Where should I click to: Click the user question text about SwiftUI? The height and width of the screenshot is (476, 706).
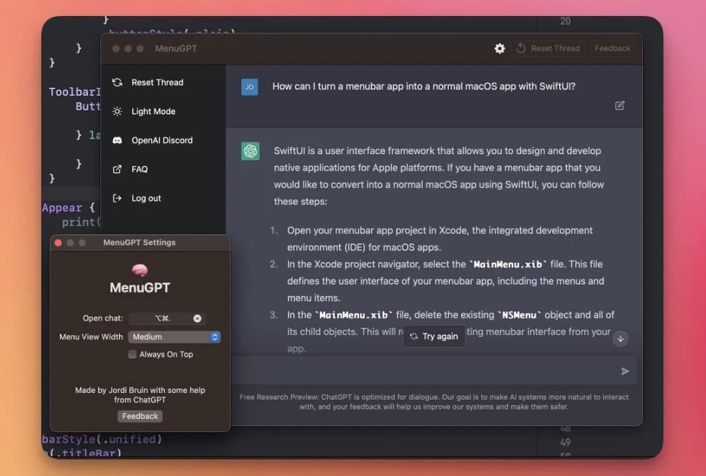[x=423, y=86]
